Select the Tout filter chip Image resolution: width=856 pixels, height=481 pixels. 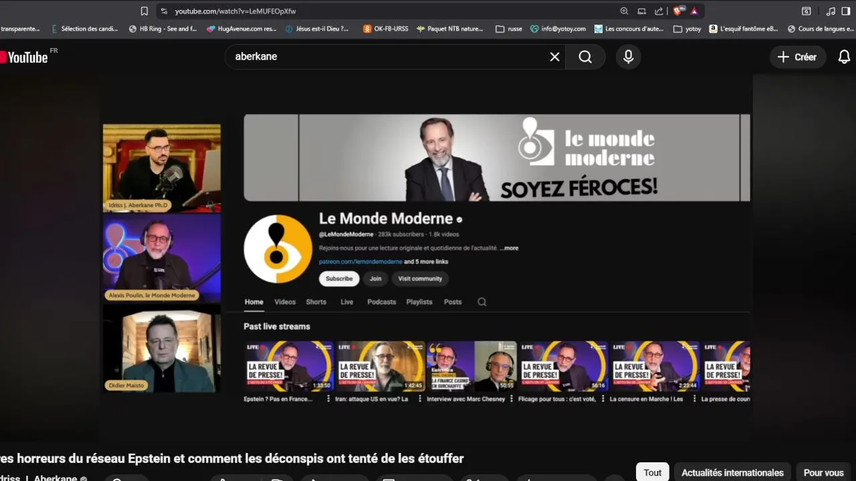(653, 472)
